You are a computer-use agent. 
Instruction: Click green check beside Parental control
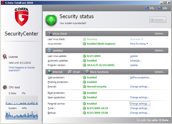[84, 104]
